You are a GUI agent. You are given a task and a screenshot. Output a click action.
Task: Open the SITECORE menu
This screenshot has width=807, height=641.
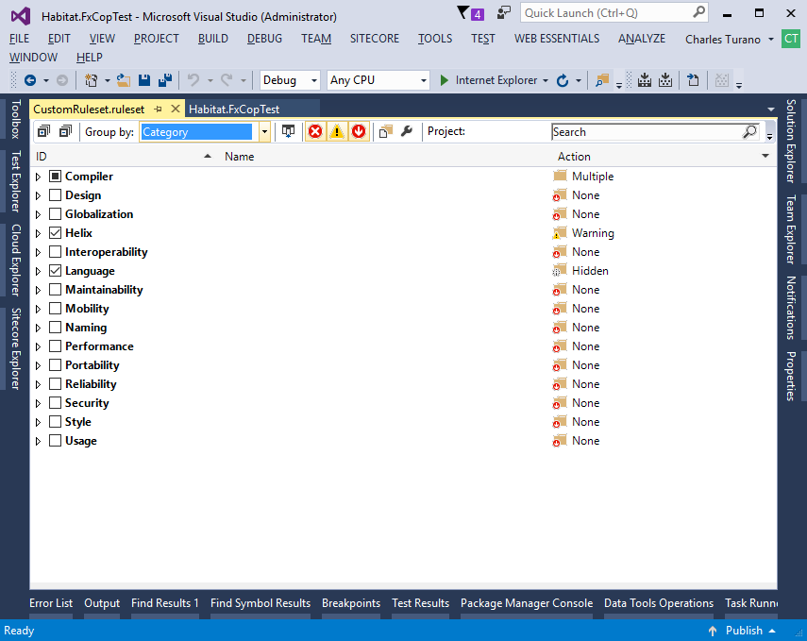[375, 39]
